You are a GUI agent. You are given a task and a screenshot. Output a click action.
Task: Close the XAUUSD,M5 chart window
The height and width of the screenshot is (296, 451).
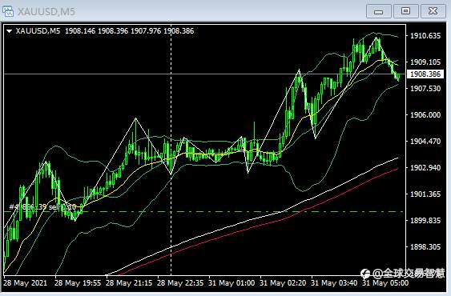coord(433,11)
